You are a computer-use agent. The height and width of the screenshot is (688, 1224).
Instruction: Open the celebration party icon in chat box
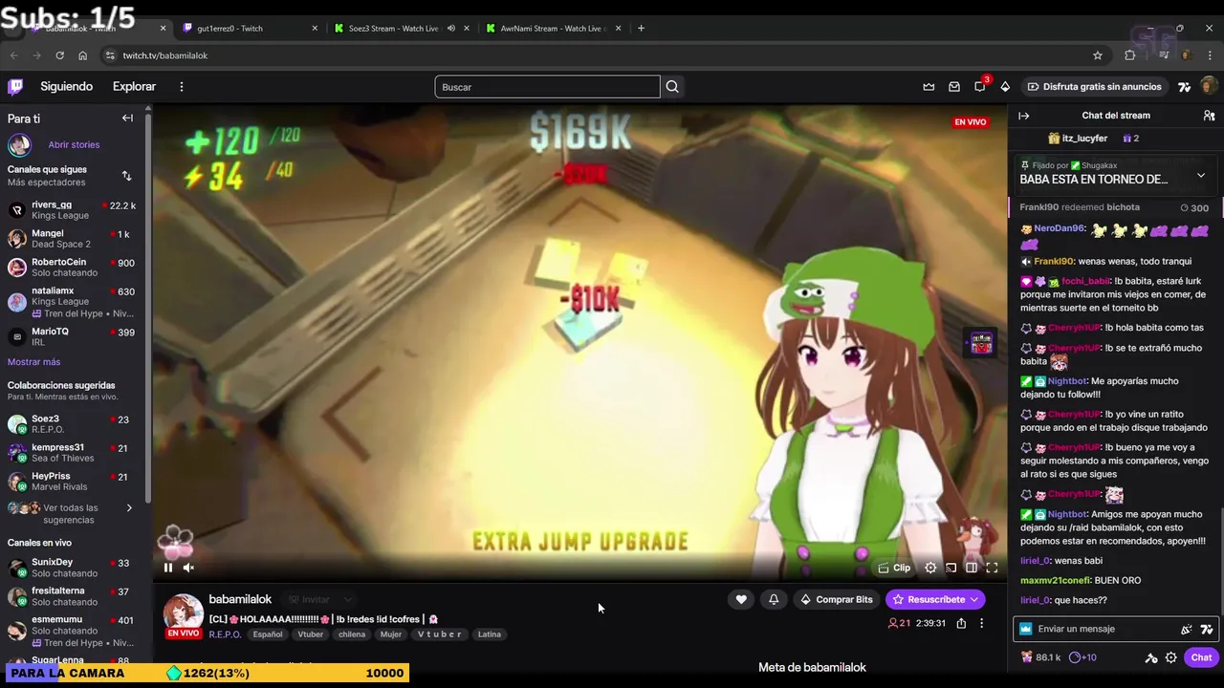tap(1186, 629)
